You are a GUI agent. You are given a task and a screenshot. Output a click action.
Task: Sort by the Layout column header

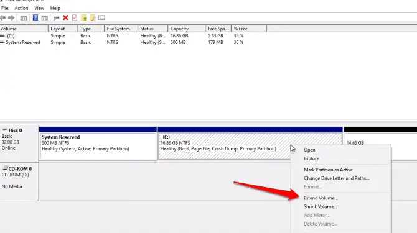[x=63, y=29]
